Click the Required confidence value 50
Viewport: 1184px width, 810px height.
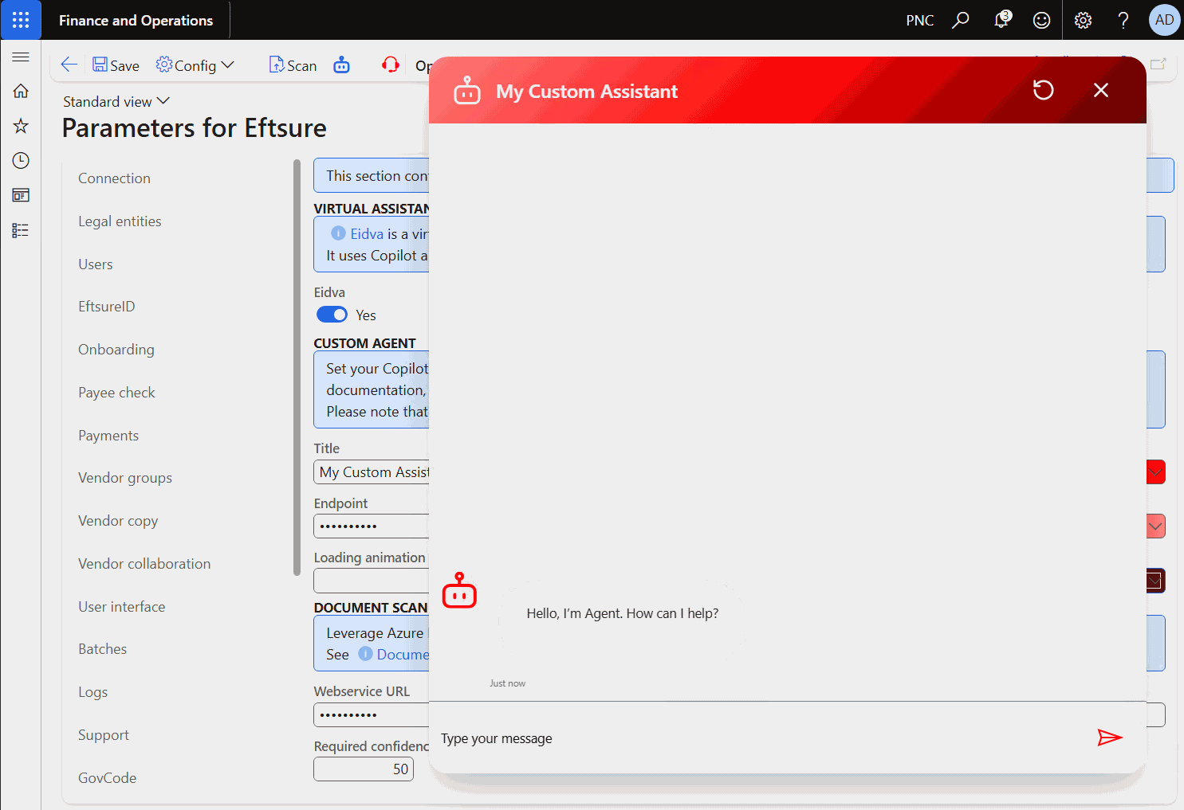click(x=364, y=769)
